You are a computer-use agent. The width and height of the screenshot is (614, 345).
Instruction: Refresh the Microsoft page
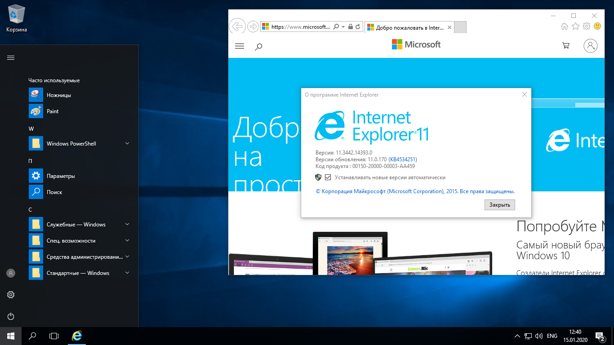358,27
